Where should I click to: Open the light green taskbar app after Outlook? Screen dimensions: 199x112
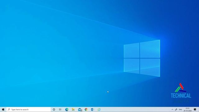point(99,110)
